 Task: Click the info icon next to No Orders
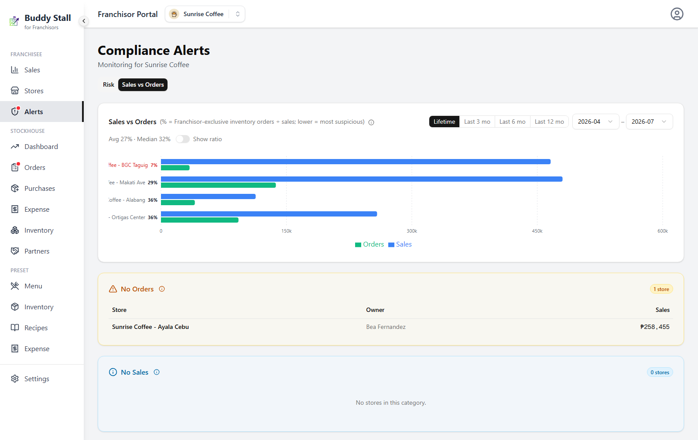pyautogui.click(x=162, y=289)
